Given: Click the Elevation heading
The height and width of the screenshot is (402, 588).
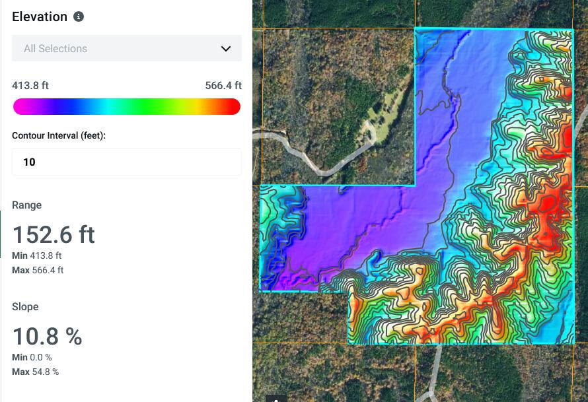Looking at the screenshot, I should click(x=40, y=17).
